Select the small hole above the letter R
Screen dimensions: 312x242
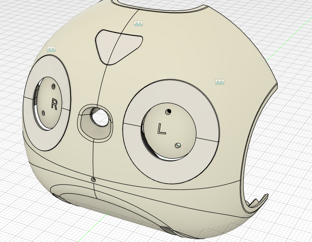54,86
